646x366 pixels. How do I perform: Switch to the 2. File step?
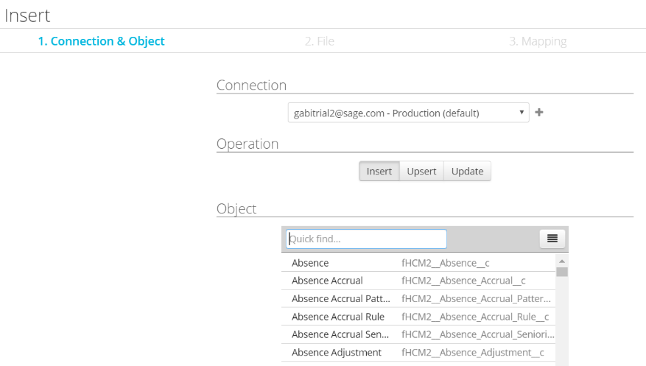pos(319,41)
